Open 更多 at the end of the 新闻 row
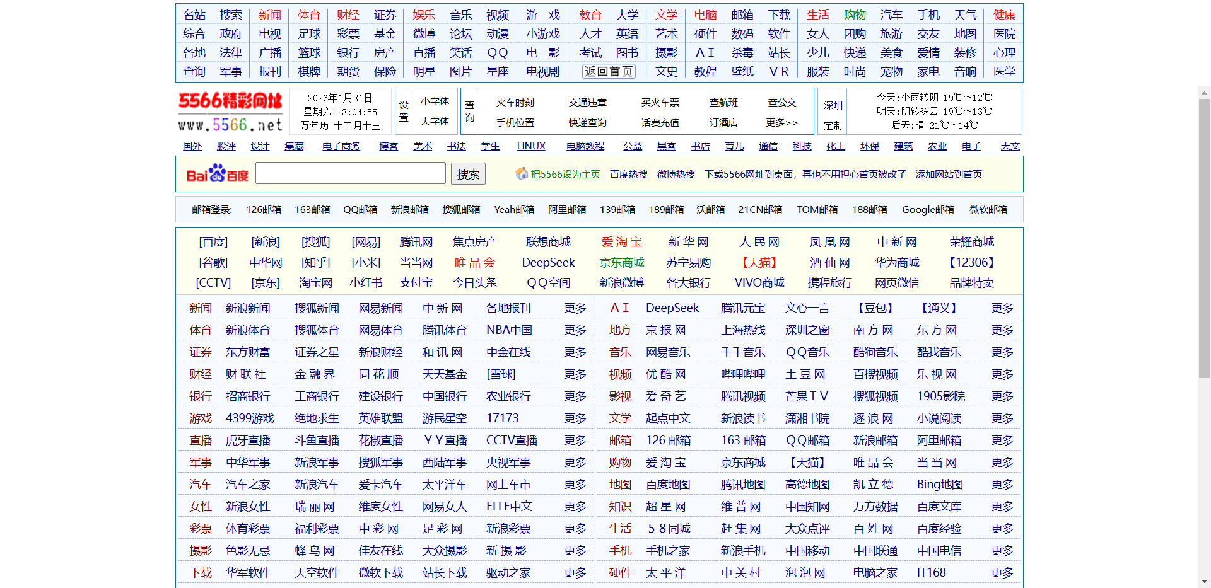Image resolution: width=1211 pixels, height=588 pixels. (x=575, y=308)
